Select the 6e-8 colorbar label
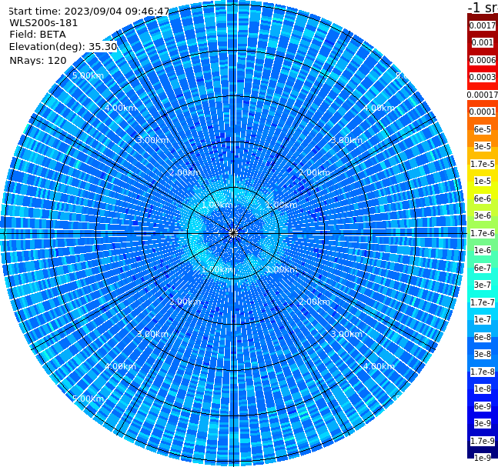The height and width of the screenshot is (467, 498). (483, 337)
